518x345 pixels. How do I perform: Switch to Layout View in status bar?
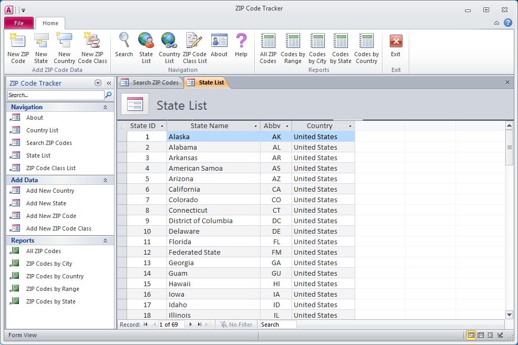pyautogui.click(x=491, y=335)
